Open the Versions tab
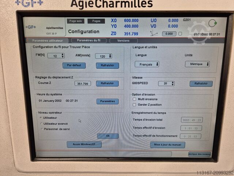This screenshot has height=176, width=234. (123, 41)
